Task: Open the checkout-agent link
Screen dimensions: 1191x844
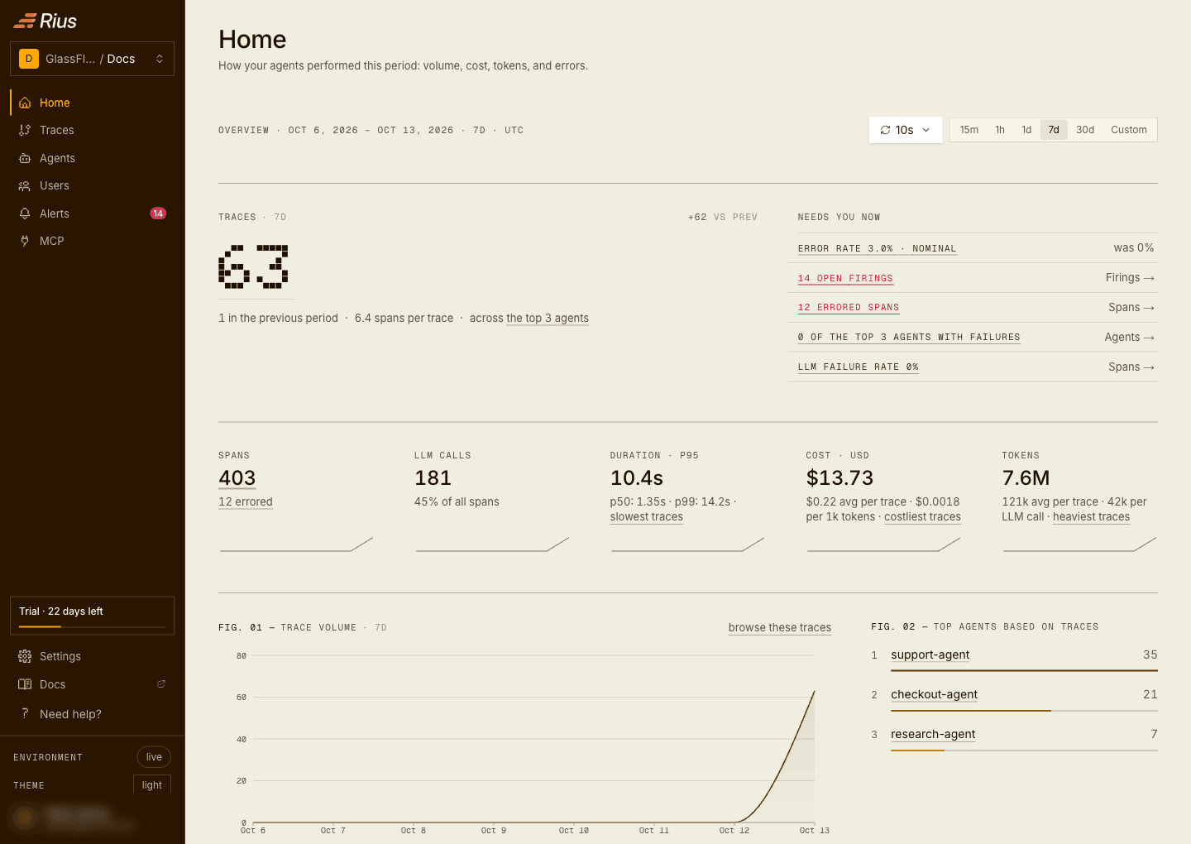Action: (934, 694)
